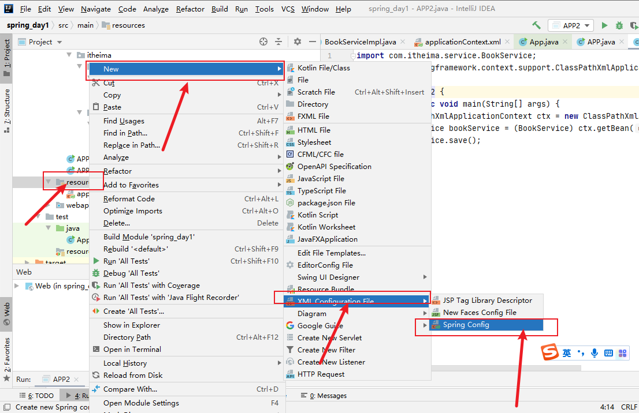Select OpenAPI Specification entry
The image size is (639, 413).
(x=358, y=167)
